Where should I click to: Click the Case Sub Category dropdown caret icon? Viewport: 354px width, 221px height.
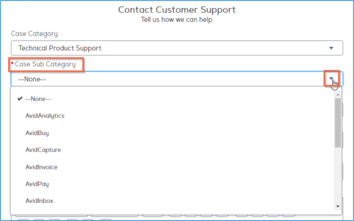pos(331,79)
